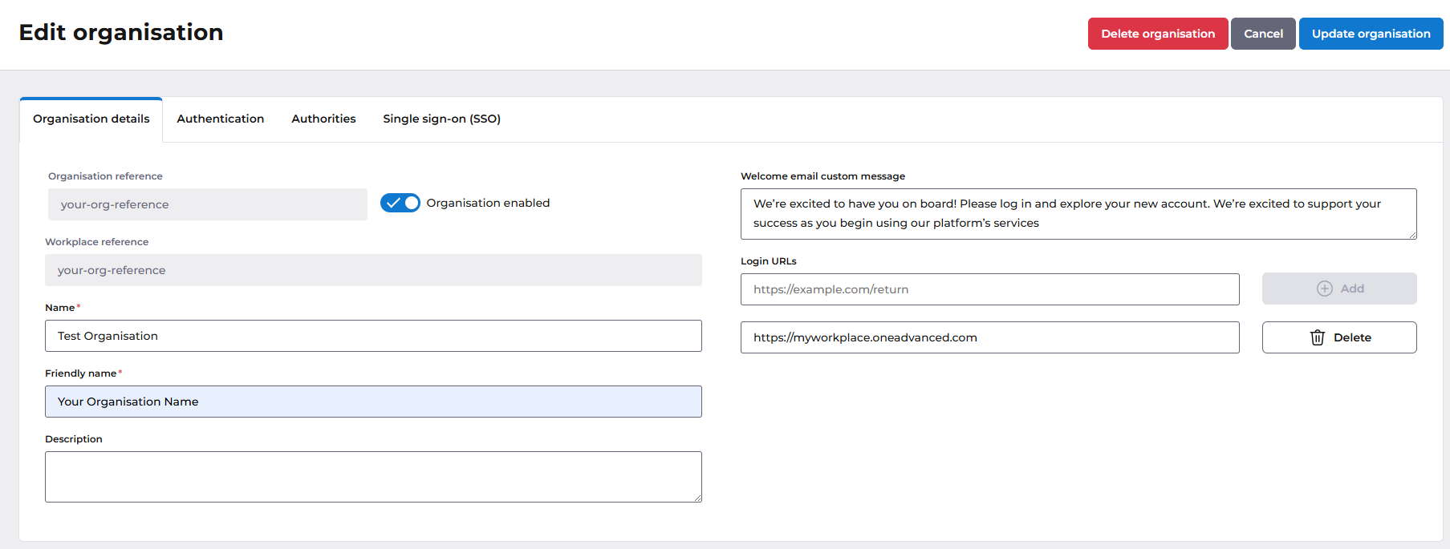Click the Description text area

pyautogui.click(x=373, y=477)
